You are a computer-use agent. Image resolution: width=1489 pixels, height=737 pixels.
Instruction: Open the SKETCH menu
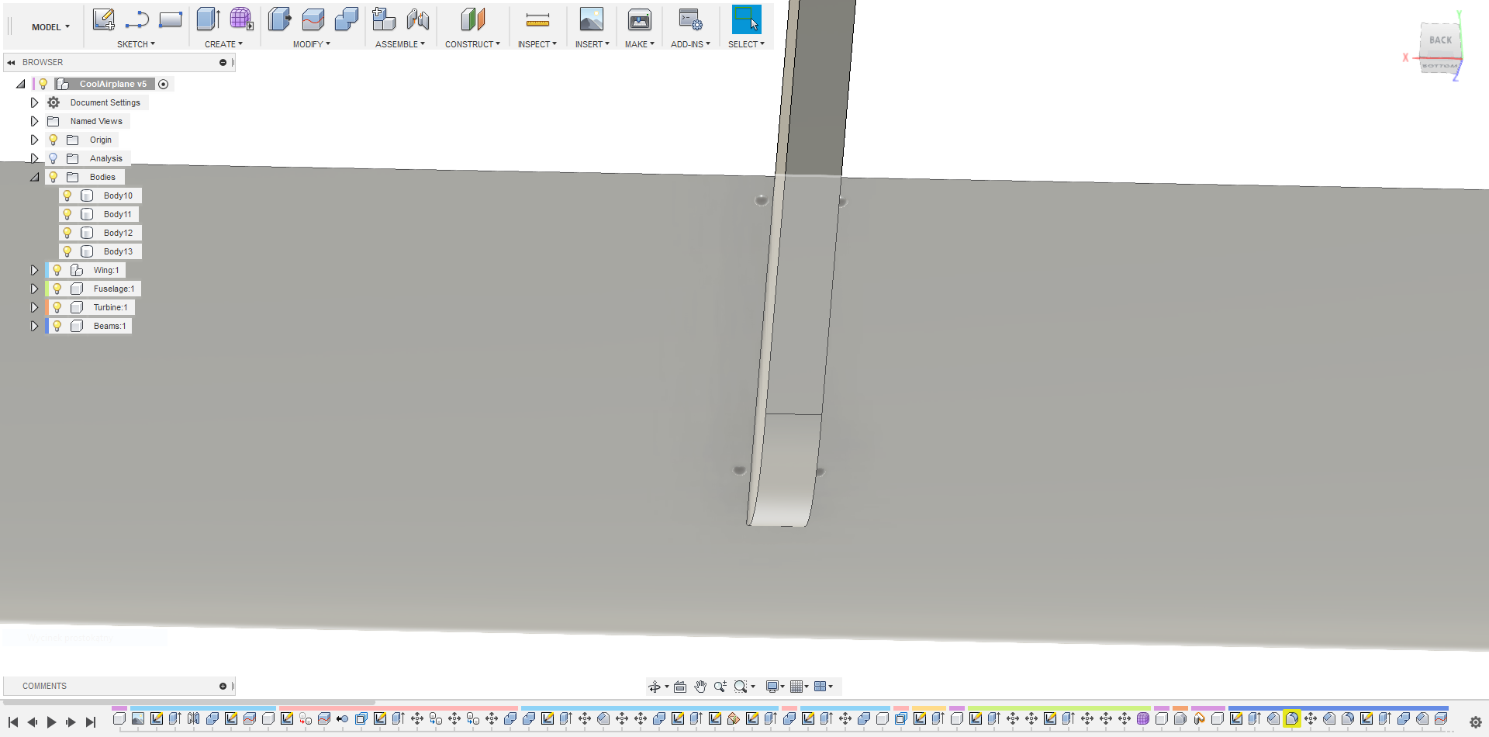[x=136, y=44]
